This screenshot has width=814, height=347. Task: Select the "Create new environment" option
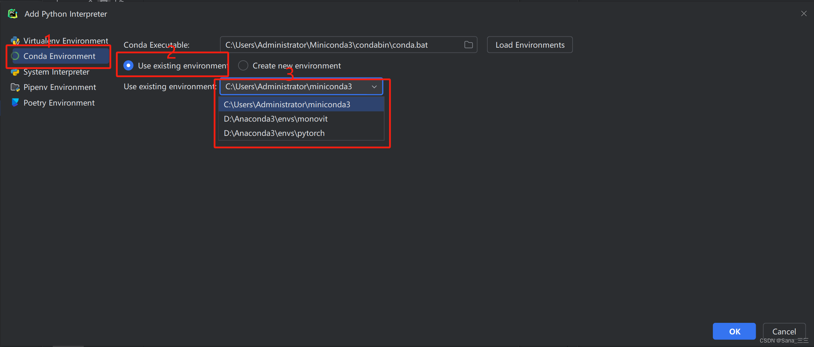[242, 65]
